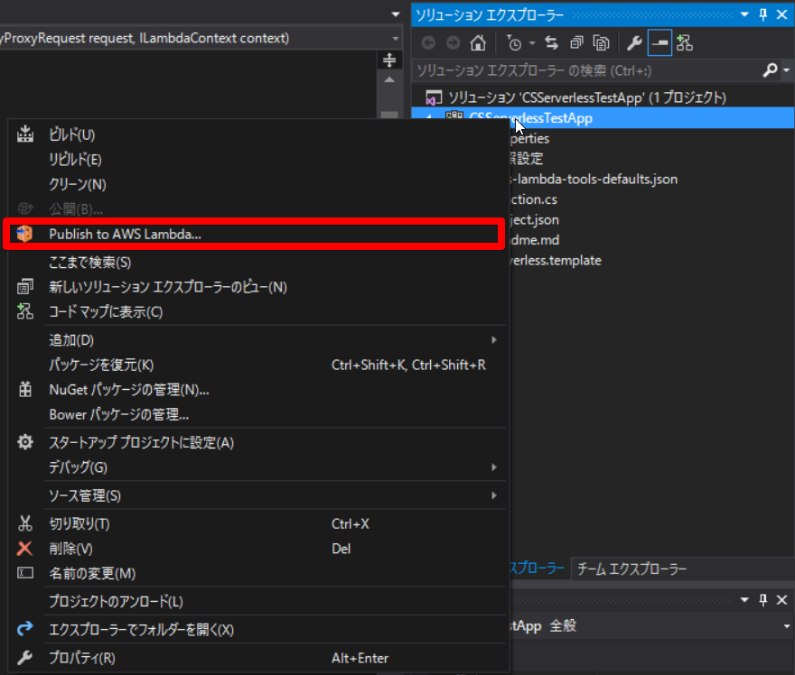Click the Collapse All toolbar icon
This screenshot has width=795, height=675.
[x=576, y=43]
